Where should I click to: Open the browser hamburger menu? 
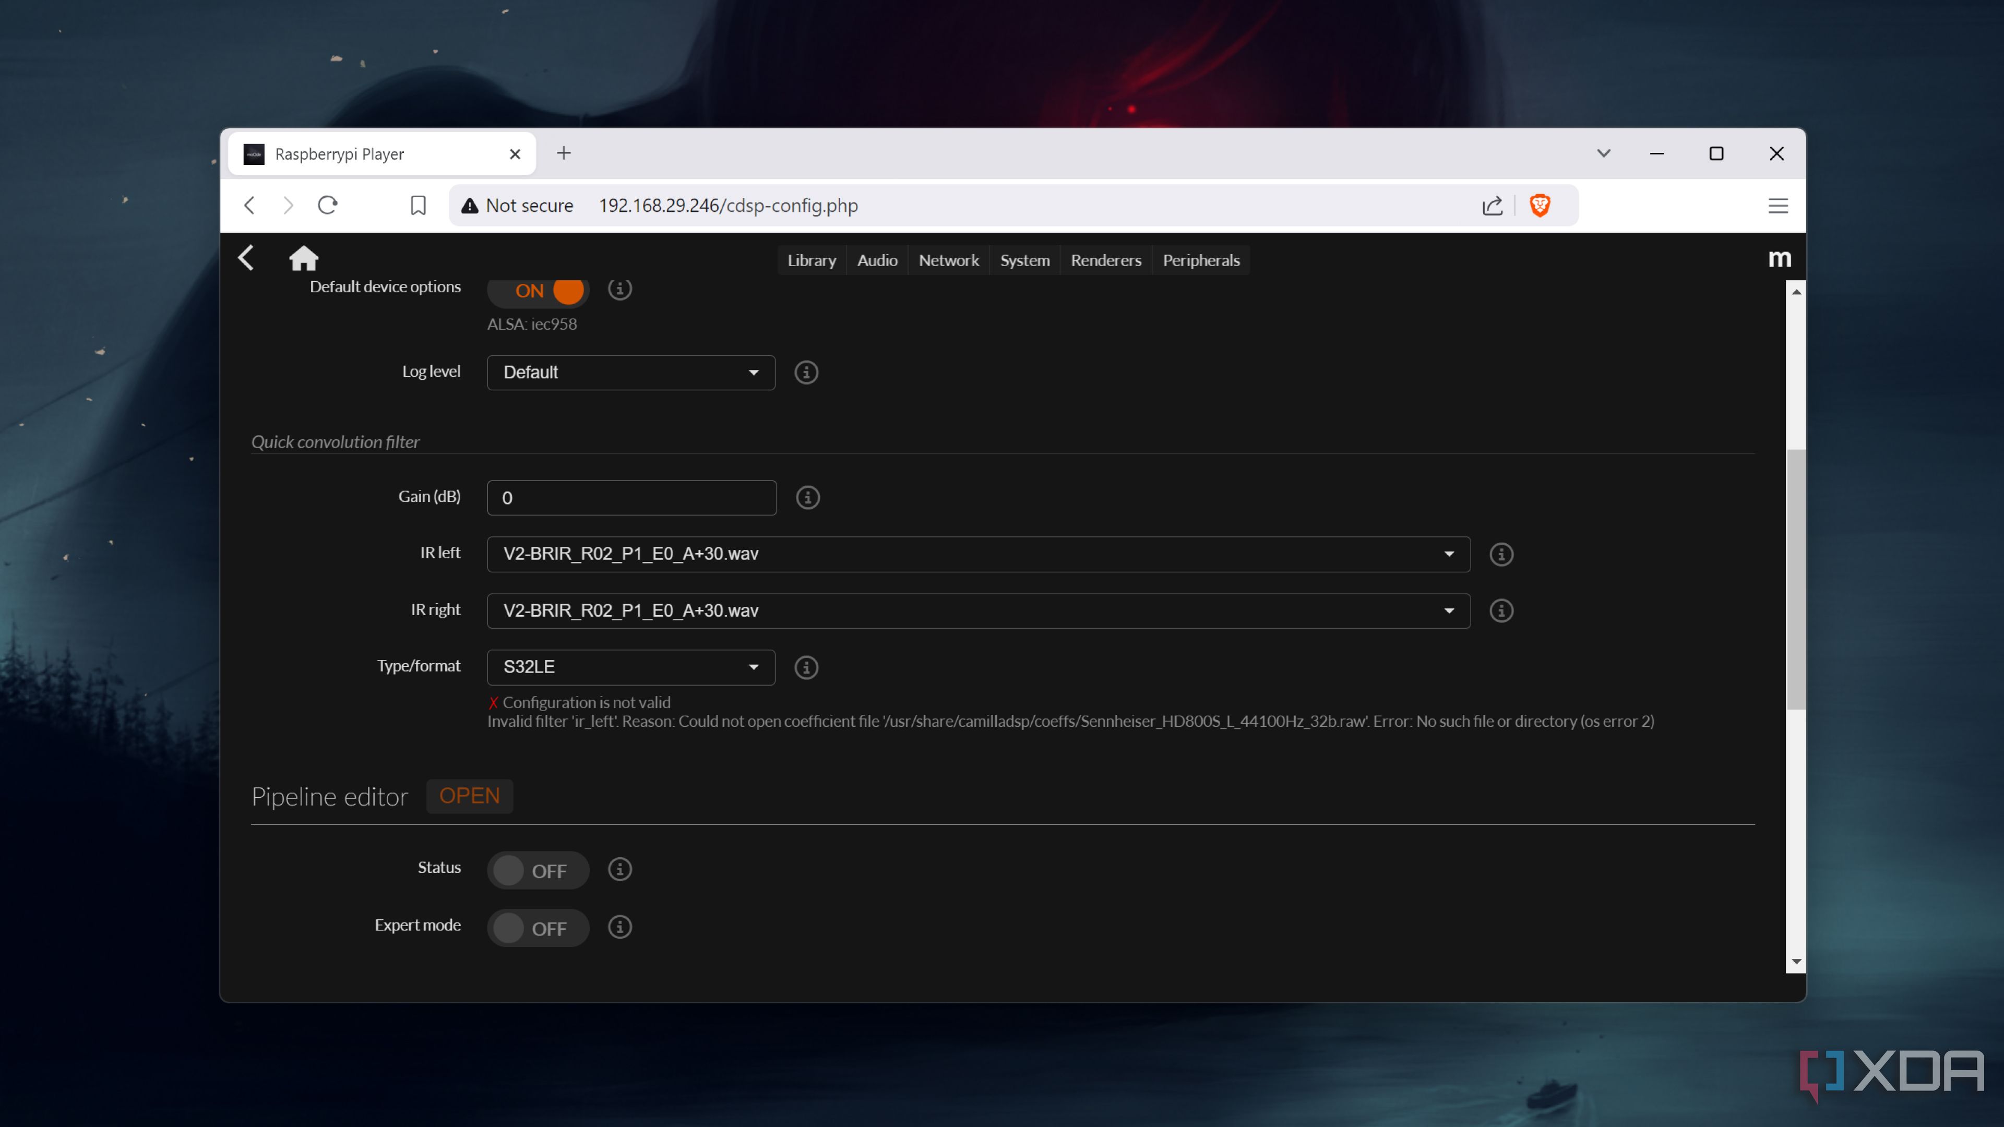(1778, 206)
